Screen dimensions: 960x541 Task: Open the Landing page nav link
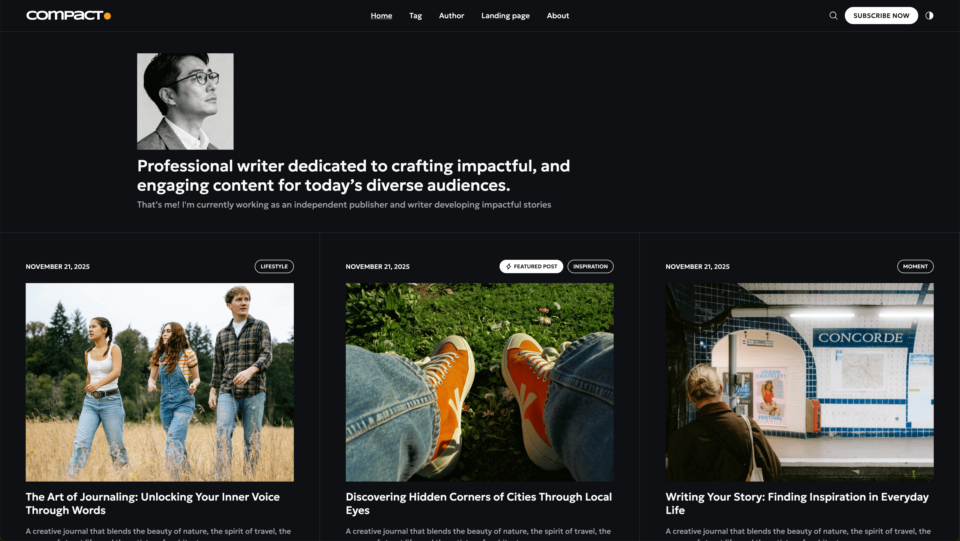pyautogui.click(x=505, y=16)
